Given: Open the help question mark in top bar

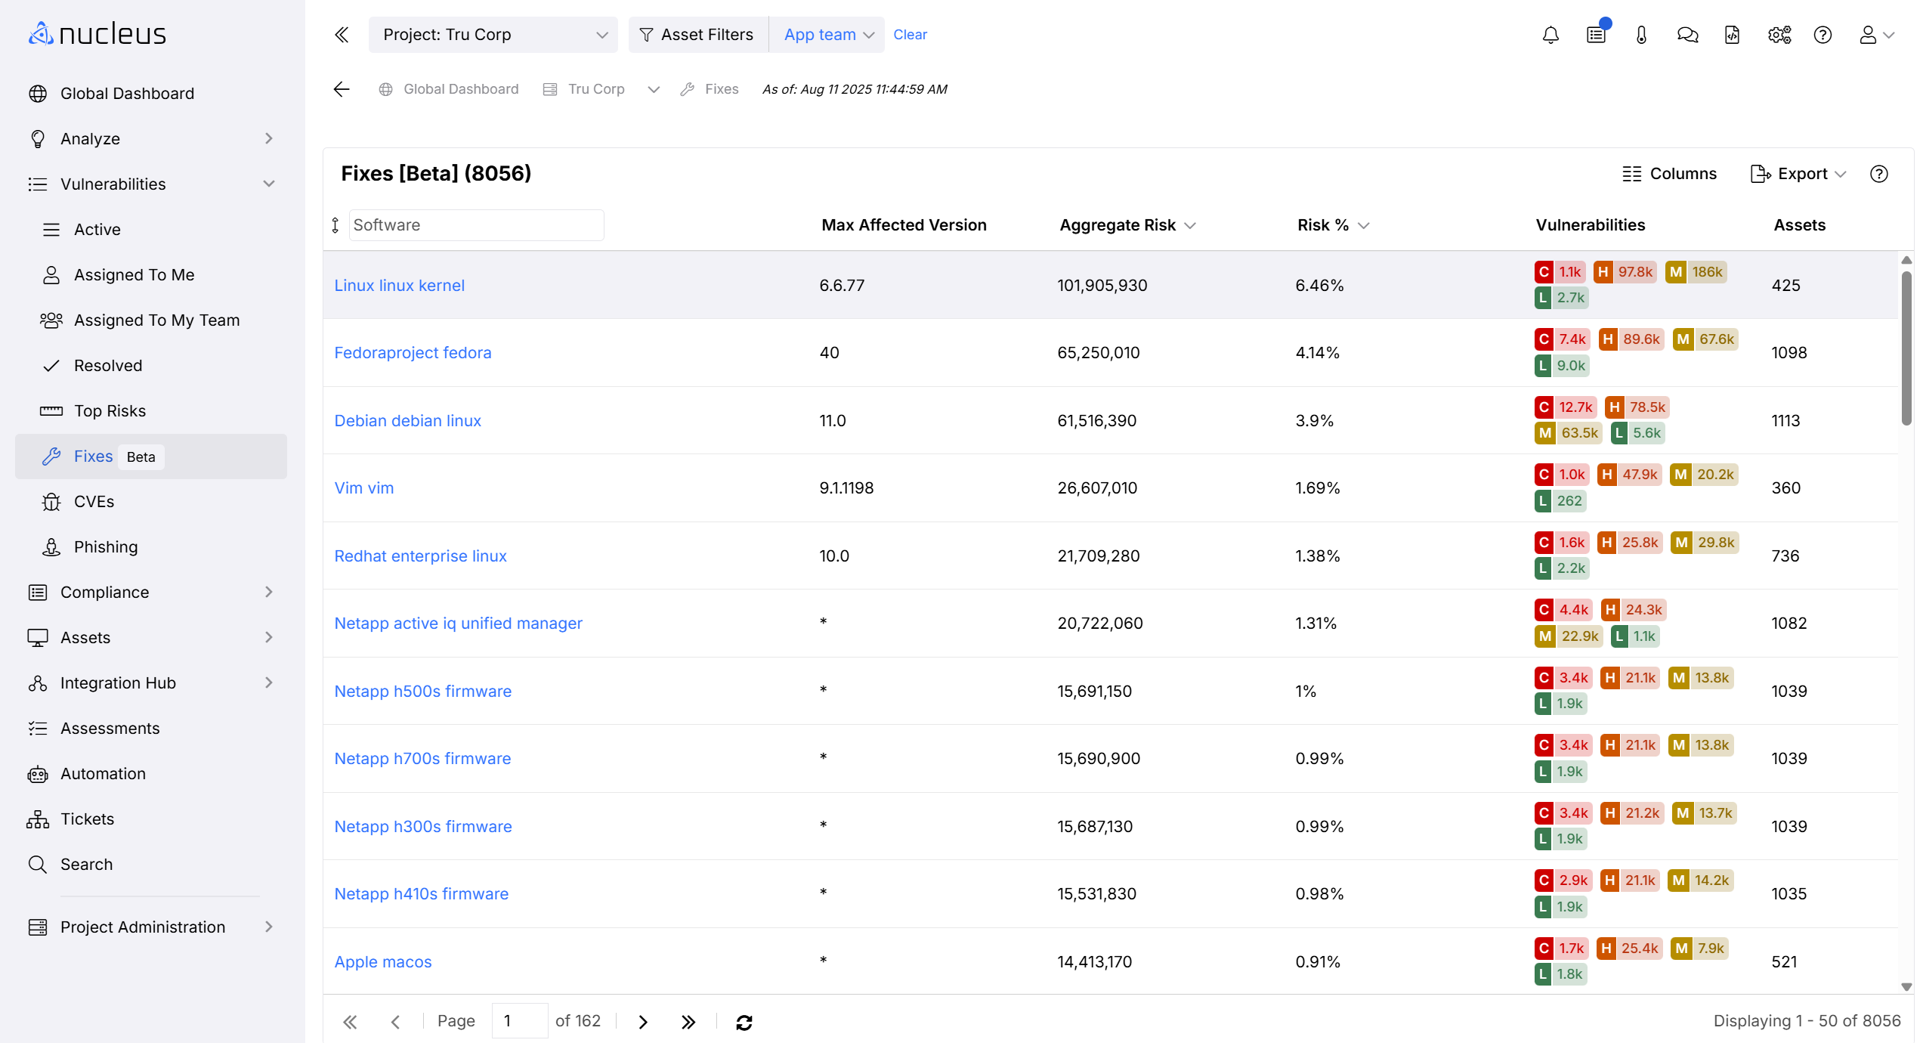Looking at the screenshot, I should point(1823,35).
